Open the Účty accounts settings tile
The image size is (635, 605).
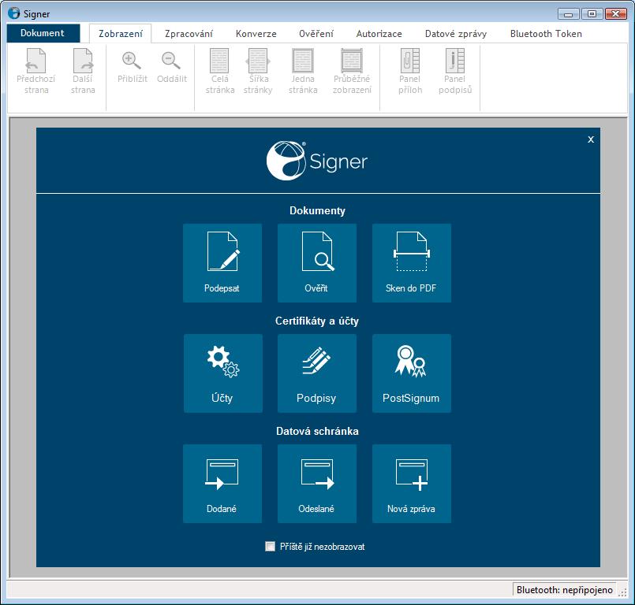click(x=222, y=373)
